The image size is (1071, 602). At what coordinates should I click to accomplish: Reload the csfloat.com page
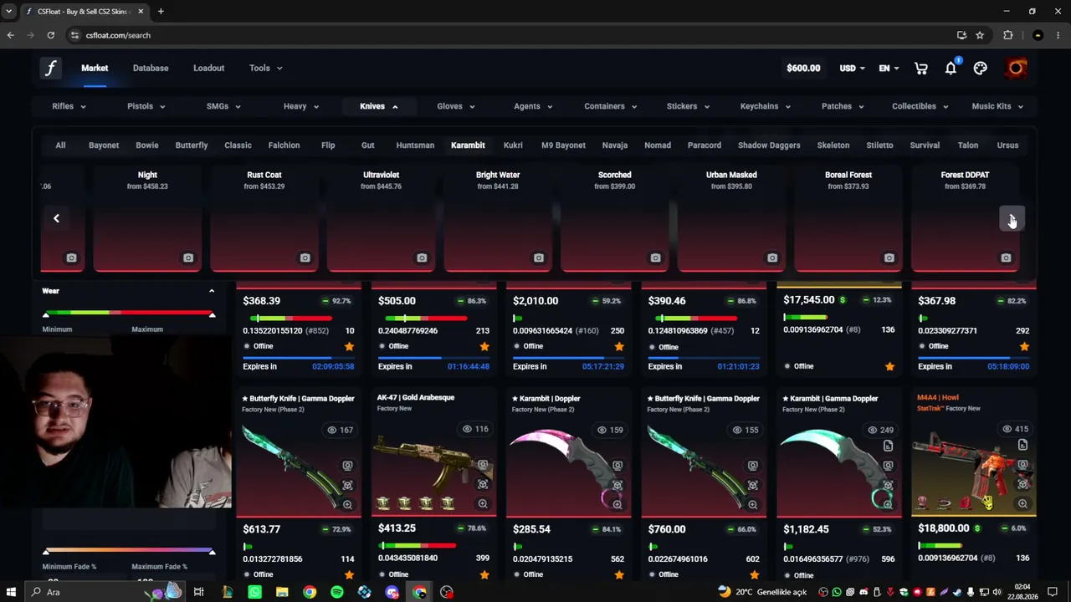(51, 35)
